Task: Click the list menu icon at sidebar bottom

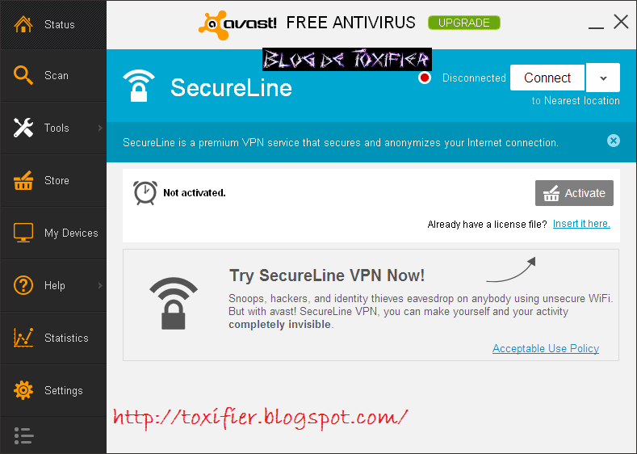Action: [23, 435]
